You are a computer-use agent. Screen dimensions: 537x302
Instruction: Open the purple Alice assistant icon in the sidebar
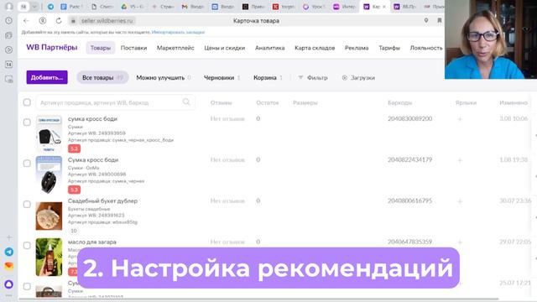point(9,284)
